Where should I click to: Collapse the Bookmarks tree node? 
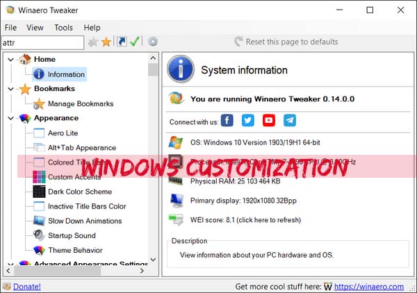(x=10, y=89)
